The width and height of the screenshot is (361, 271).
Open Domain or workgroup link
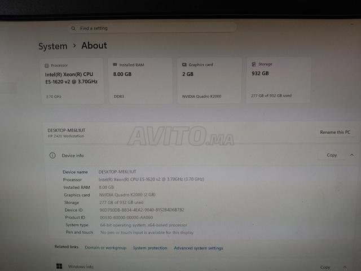pos(105,247)
